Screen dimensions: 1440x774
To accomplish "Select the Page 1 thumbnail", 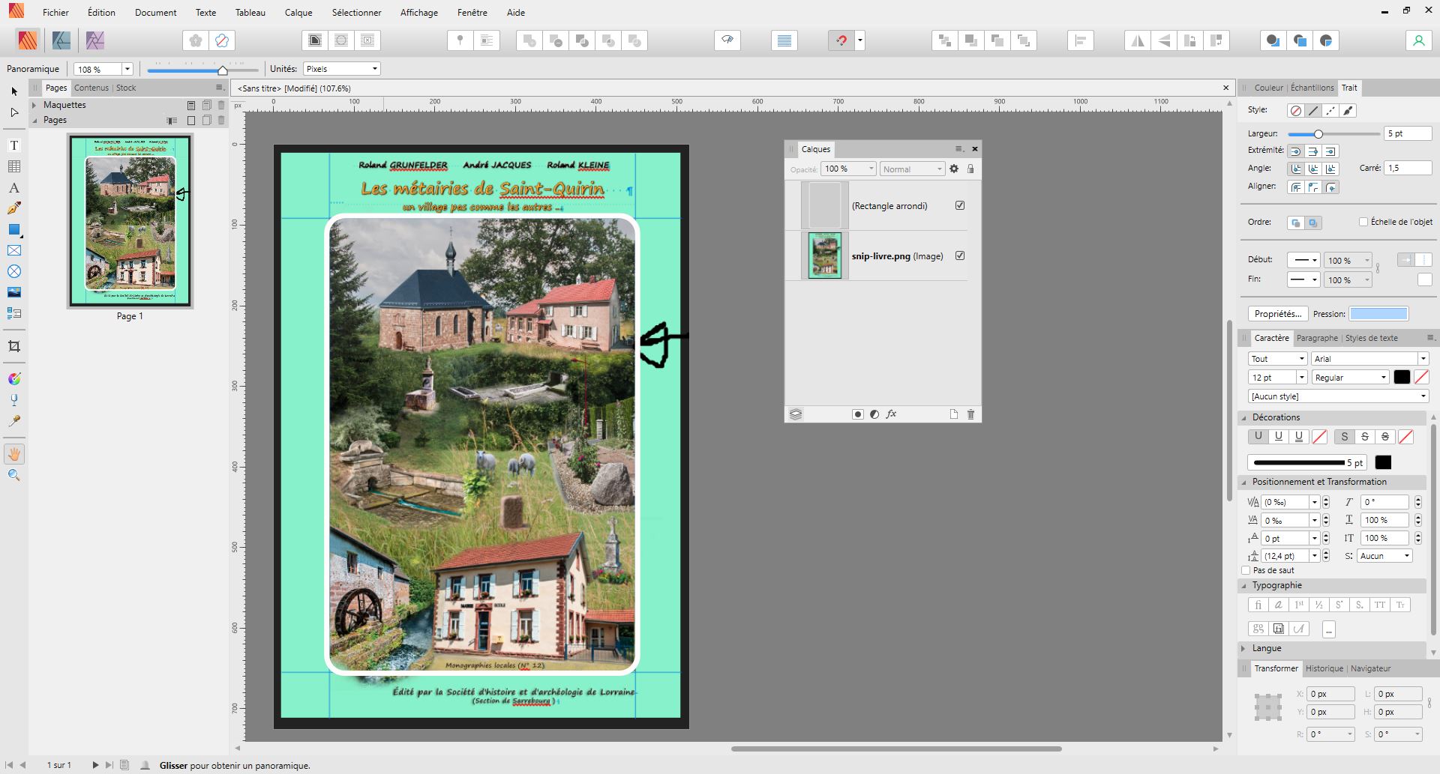I will [x=130, y=221].
